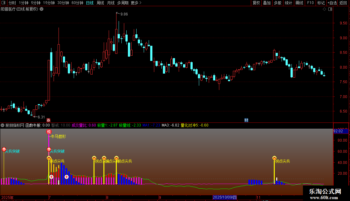Click the 拐点尖兵 signal icon near November

pos(274,158)
